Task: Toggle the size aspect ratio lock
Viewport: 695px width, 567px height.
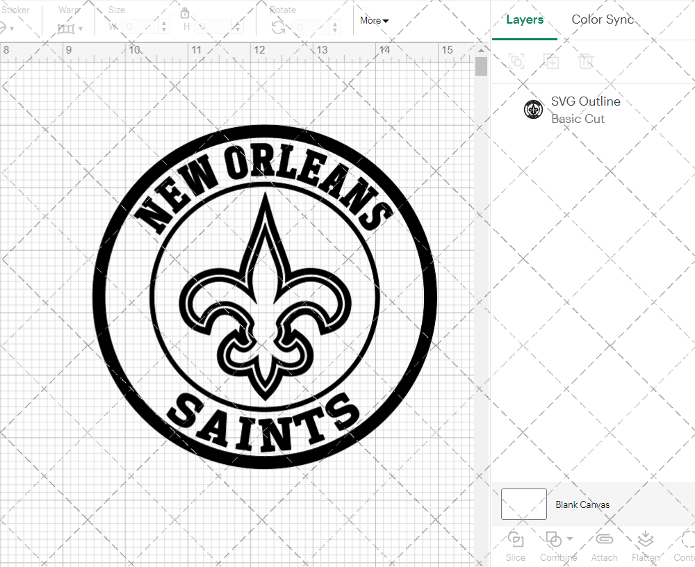Action: 185,13
